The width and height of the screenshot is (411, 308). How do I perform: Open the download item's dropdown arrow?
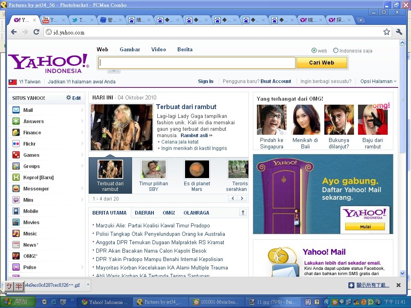coord(88,285)
